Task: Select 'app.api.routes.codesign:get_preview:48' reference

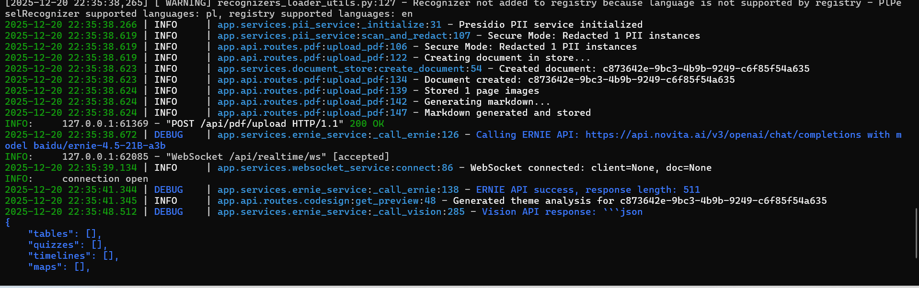Action: (326, 200)
